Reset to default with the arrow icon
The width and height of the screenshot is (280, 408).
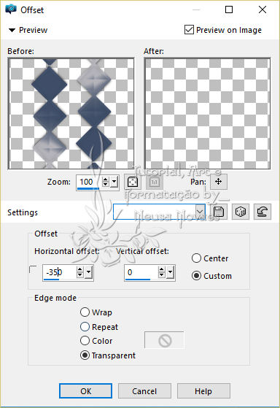coord(262,212)
